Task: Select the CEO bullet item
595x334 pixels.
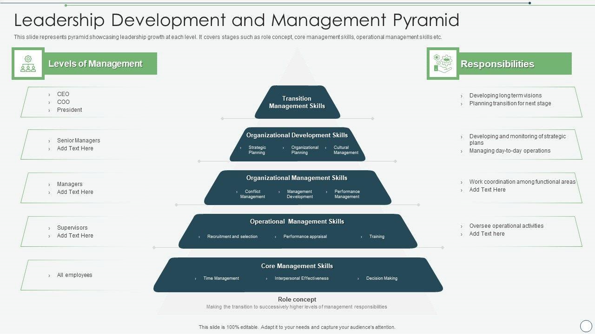Action: (63, 94)
